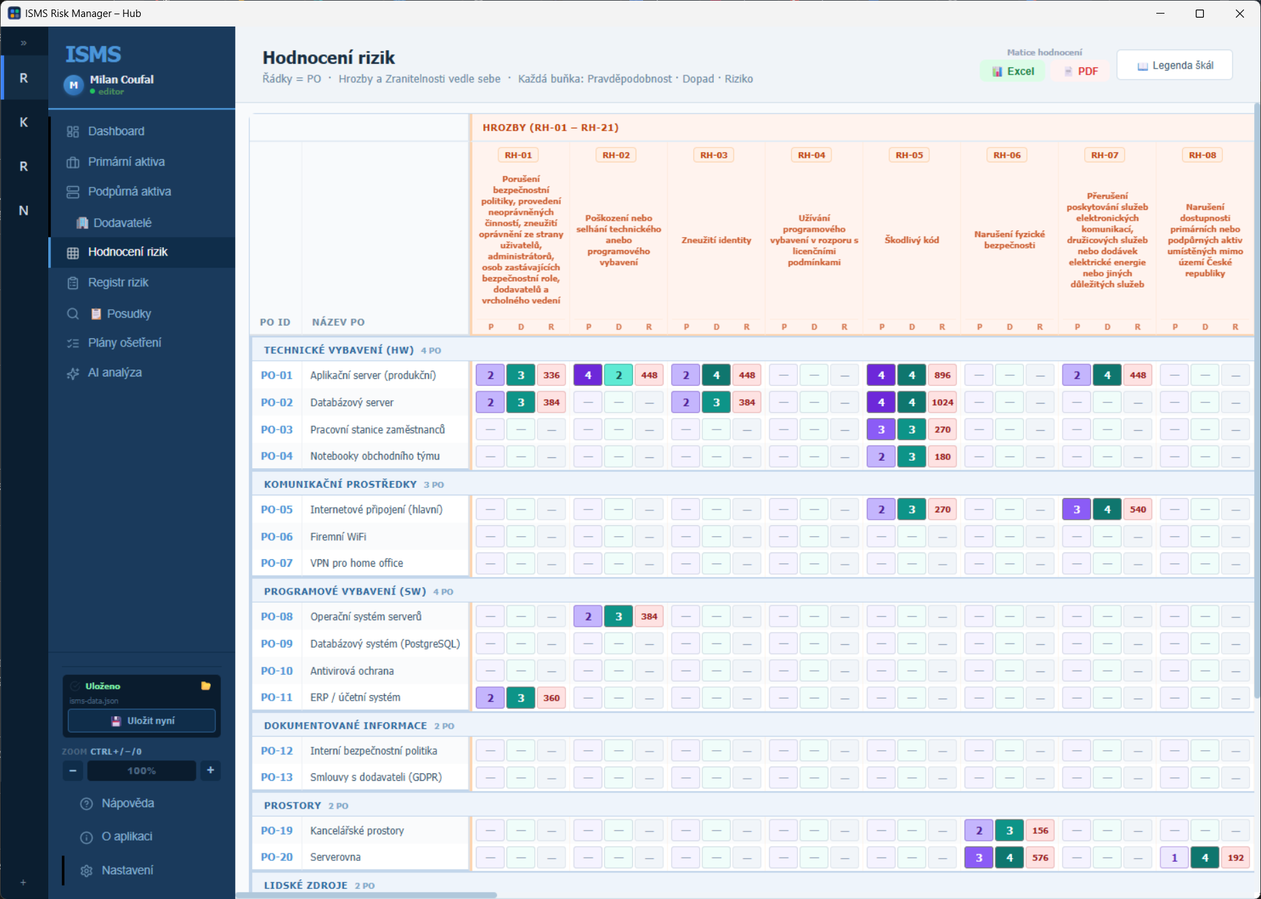The image size is (1261, 899).
Task: Open Legenda škál
Action: tap(1175, 65)
